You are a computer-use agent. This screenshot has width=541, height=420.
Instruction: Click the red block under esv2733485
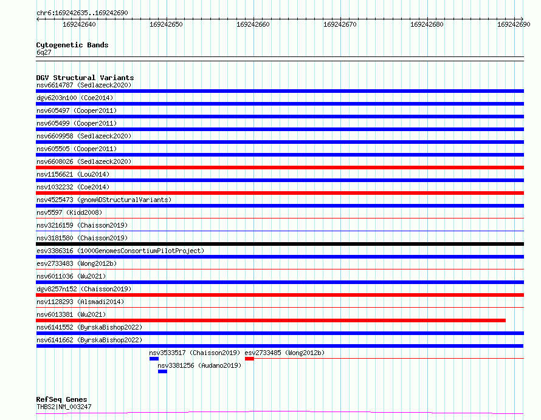(x=249, y=359)
